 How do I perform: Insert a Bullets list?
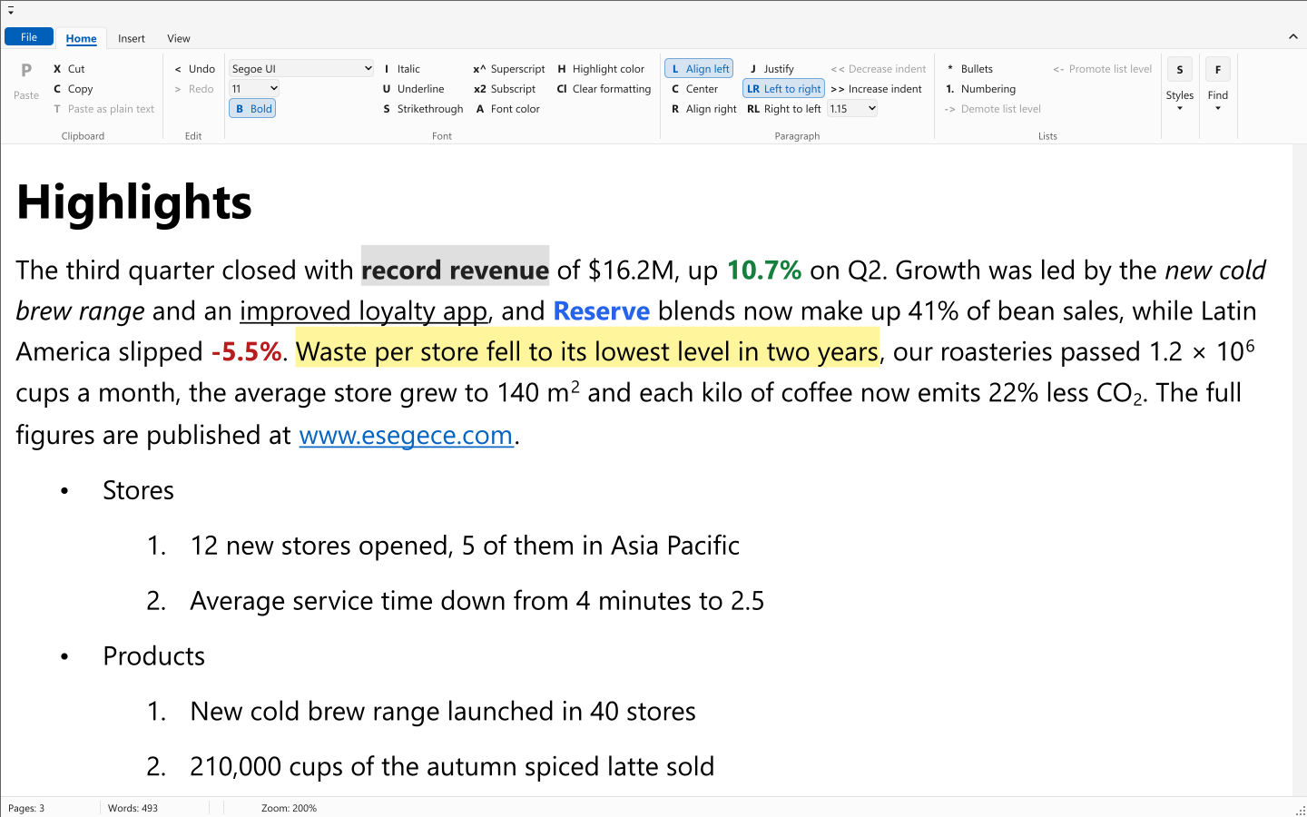click(x=968, y=69)
